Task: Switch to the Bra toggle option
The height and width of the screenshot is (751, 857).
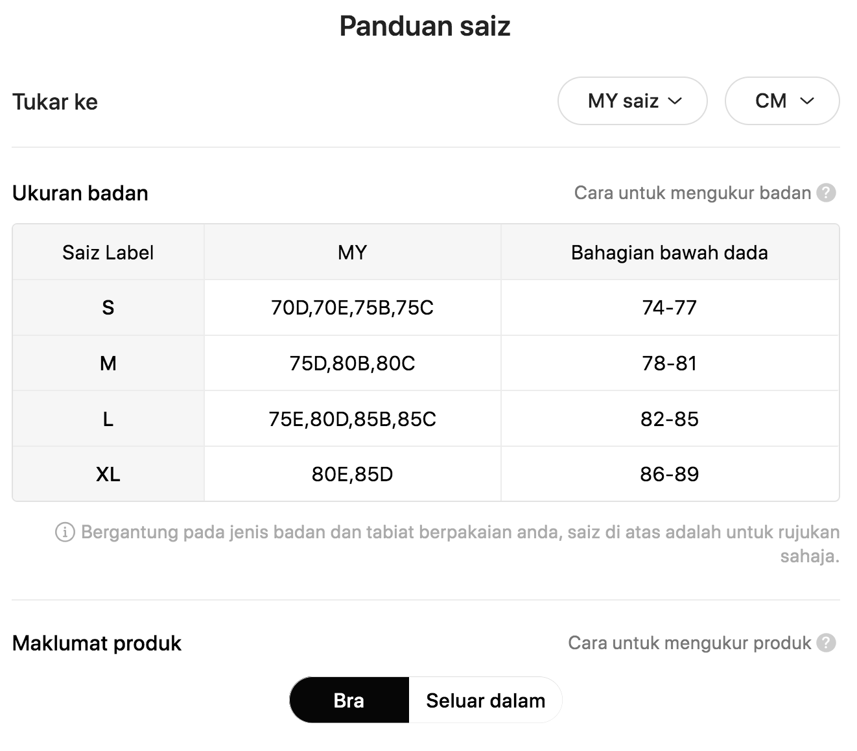Action: coord(349,700)
